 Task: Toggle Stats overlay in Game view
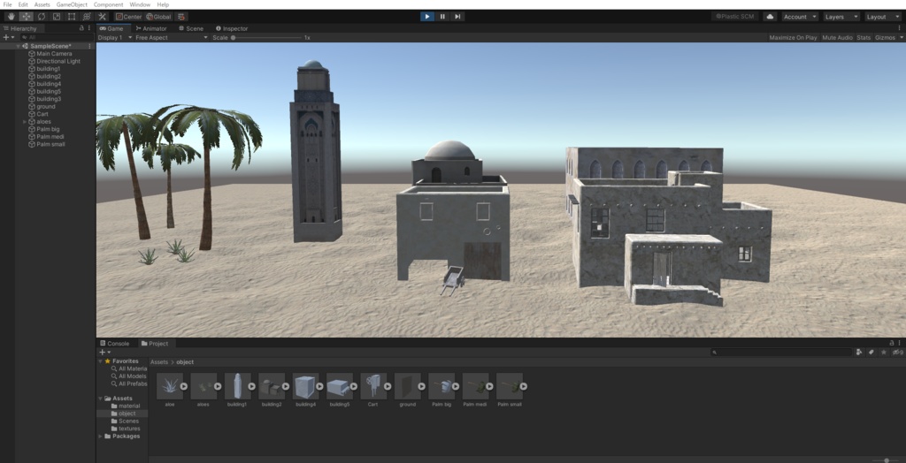point(864,37)
